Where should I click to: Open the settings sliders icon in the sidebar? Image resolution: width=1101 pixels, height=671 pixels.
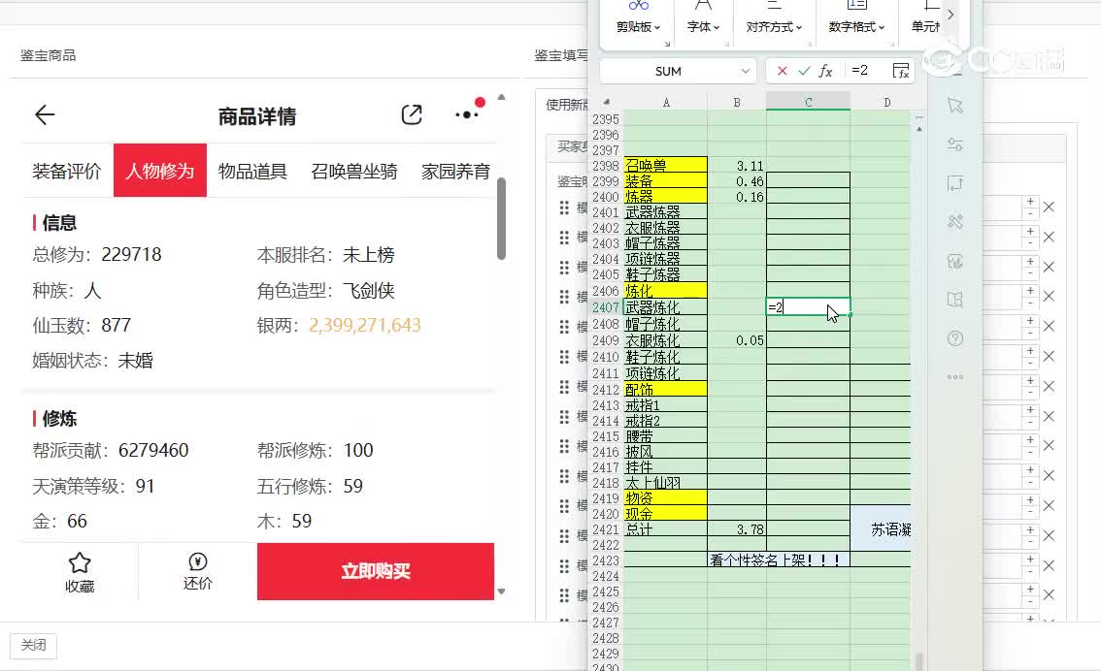[954, 144]
